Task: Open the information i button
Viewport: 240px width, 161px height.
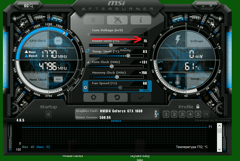Action: click(141, 20)
